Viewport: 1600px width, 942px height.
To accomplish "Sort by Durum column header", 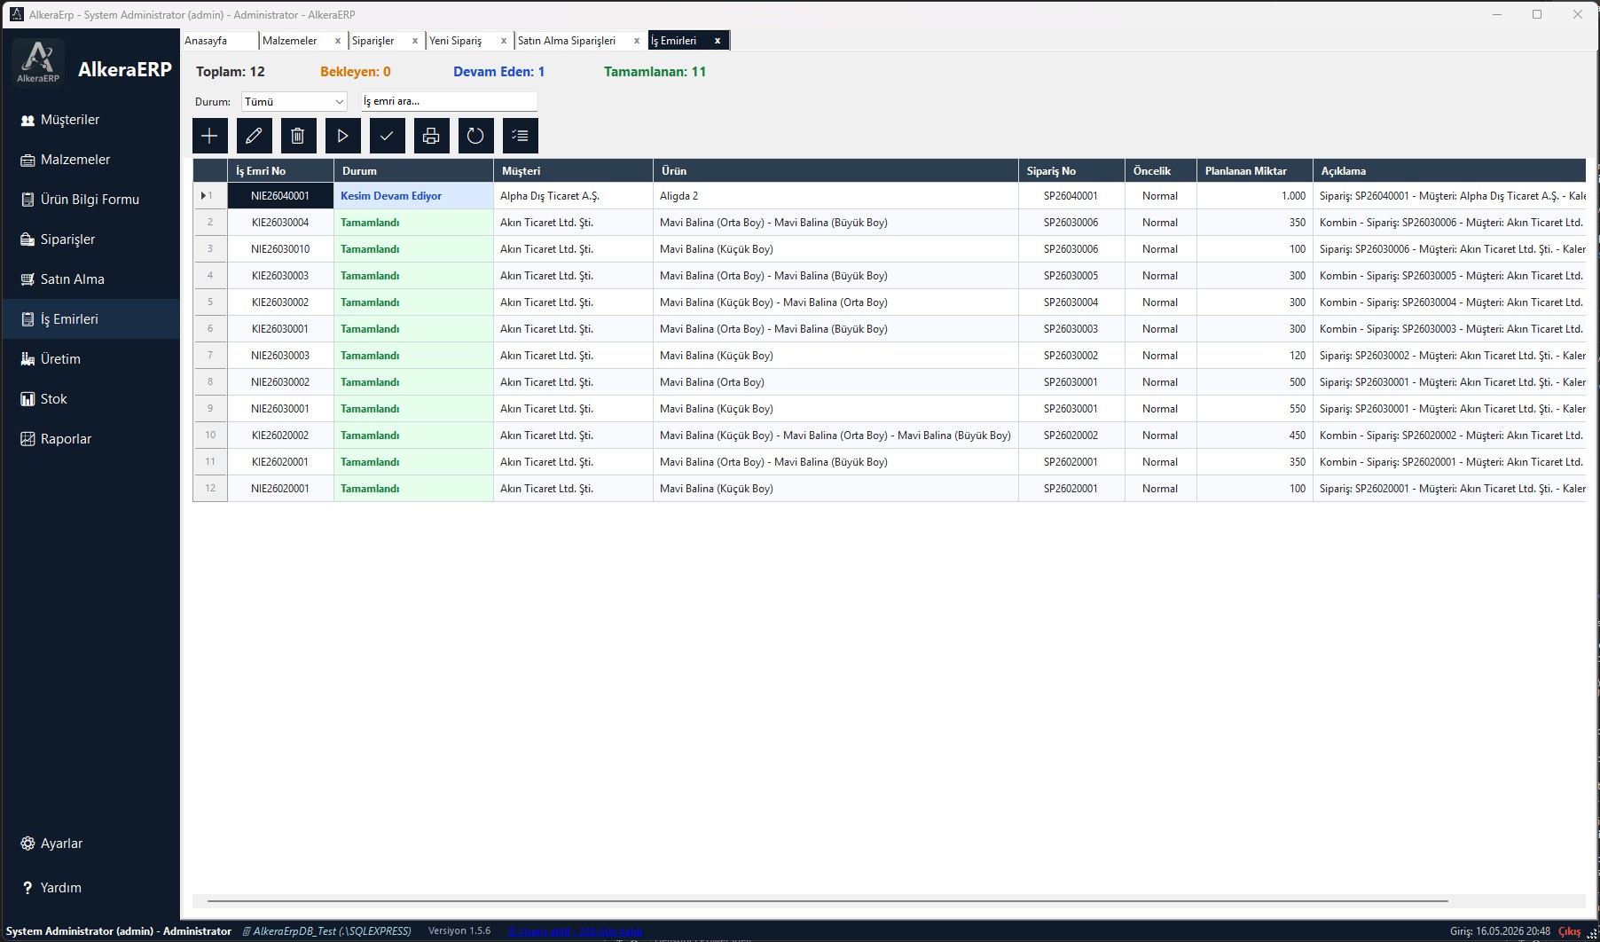I will 414,171.
